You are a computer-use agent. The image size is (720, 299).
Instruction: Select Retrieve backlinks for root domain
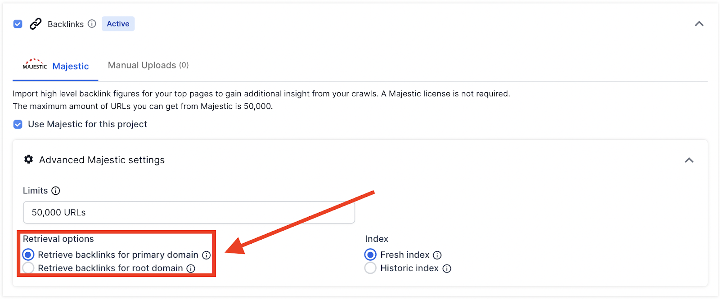[28, 268]
